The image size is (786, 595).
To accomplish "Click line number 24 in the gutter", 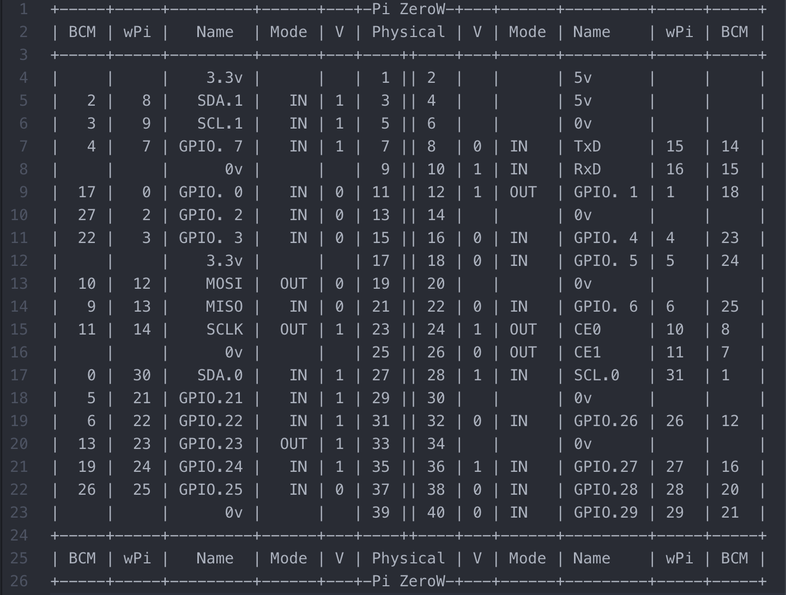I will [19, 536].
